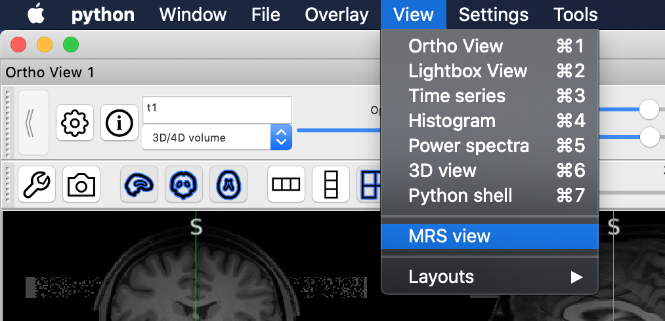Expand the Layouts submenu
The width and height of the screenshot is (665, 321).
point(489,276)
